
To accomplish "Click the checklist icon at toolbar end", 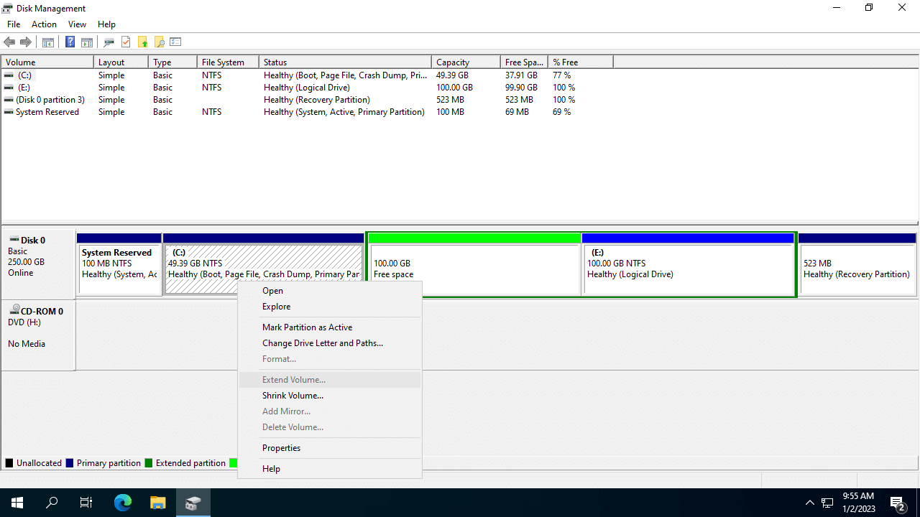I will 175,42.
